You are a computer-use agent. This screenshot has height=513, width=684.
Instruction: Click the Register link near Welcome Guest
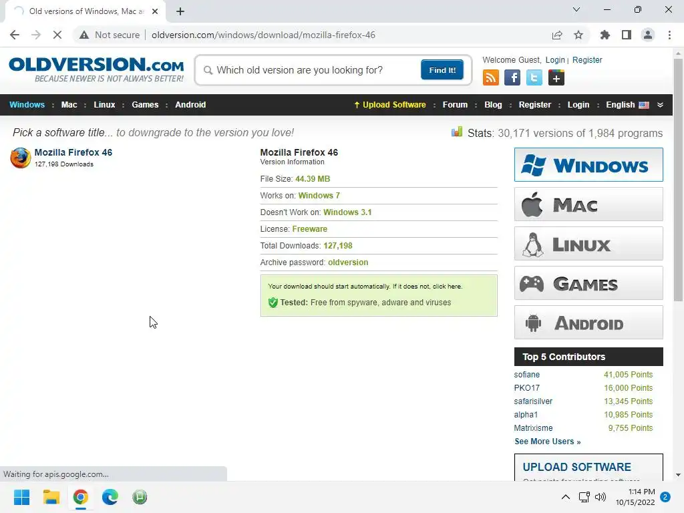click(587, 59)
